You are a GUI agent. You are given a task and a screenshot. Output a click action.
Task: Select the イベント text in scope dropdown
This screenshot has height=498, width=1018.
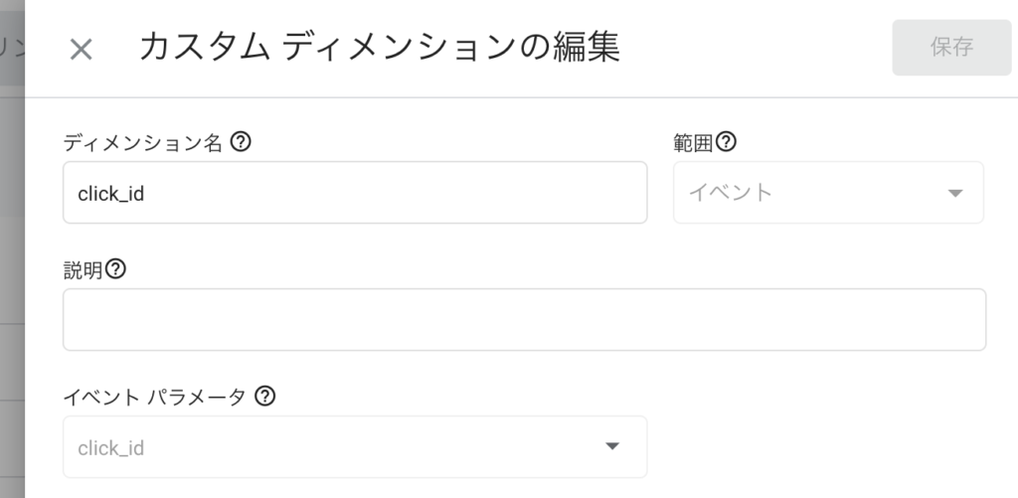731,193
